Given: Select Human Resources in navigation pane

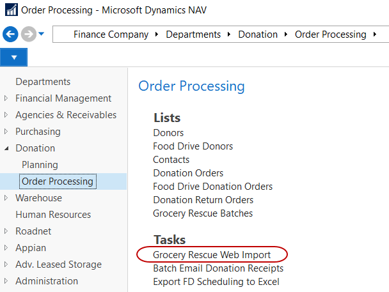Looking at the screenshot, I should pyautogui.click(x=53, y=215).
